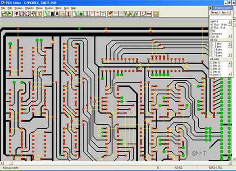Click the library button left of 'less <<'
This screenshot has height=171, width=236.
click(215, 12)
